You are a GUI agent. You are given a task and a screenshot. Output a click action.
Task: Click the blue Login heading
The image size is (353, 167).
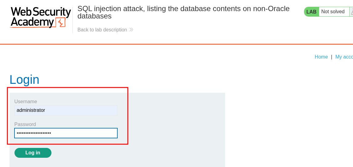[24, 79]
